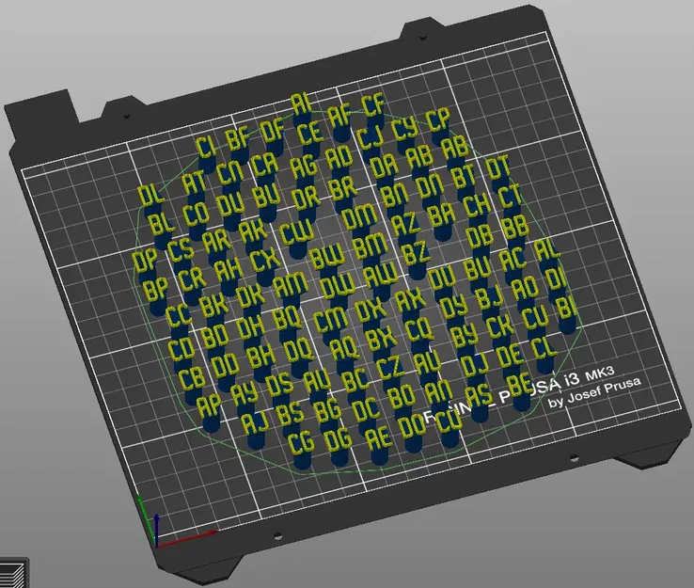
Task: Select the AC labeled object
Action: coord(513,261)
